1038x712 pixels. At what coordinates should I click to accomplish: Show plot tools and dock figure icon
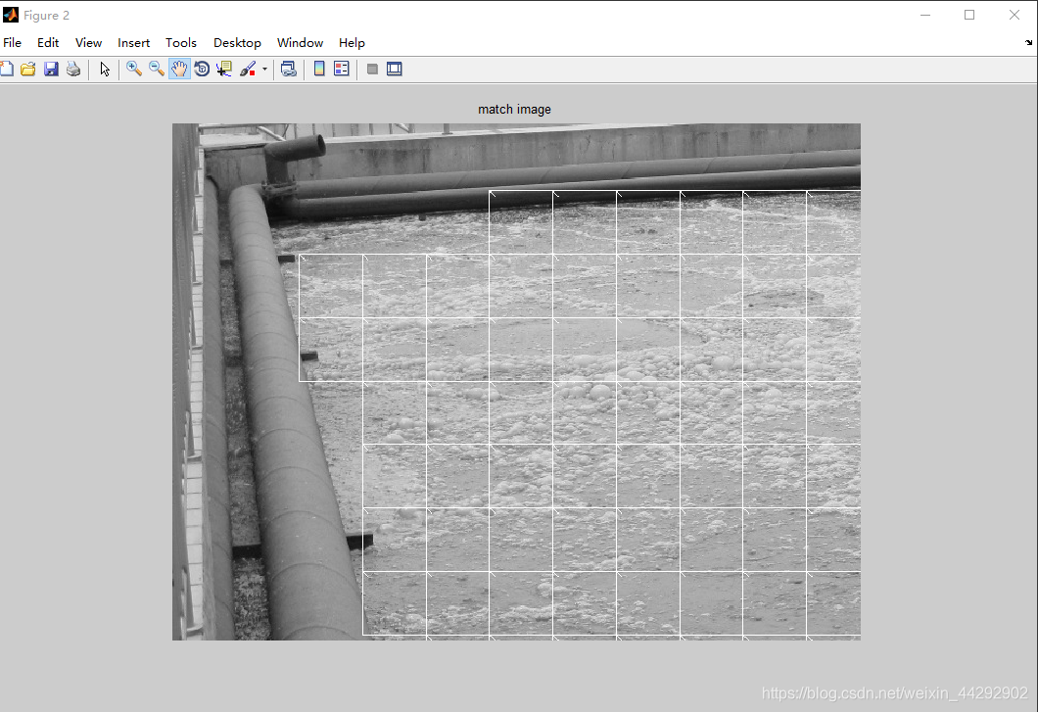pyautogui.click(x=395, y=69)
